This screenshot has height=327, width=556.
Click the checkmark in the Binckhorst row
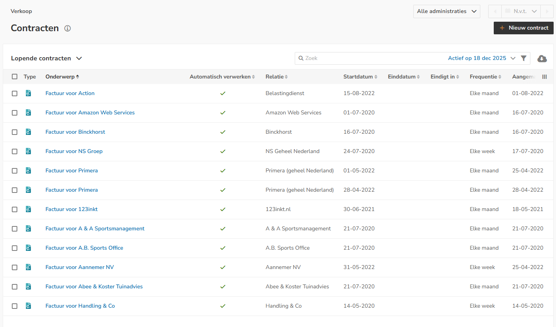click(223, 132)
